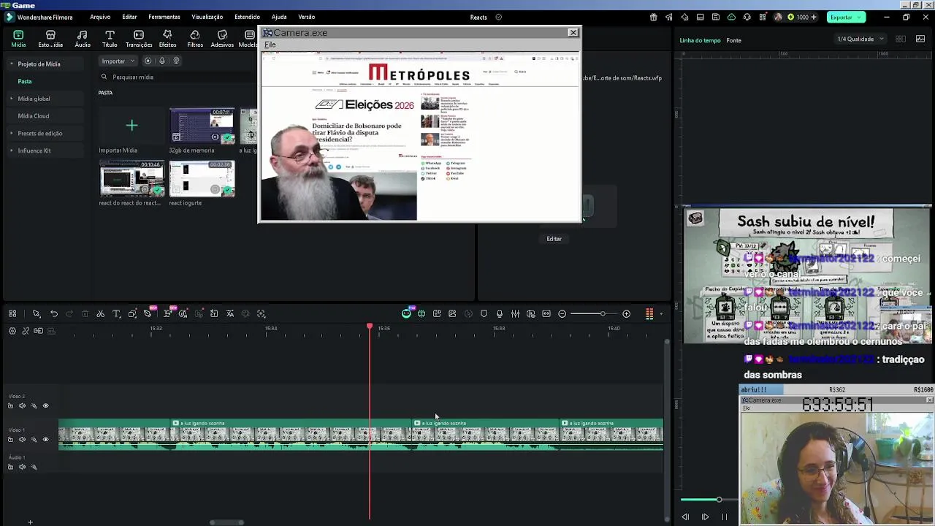Click zoom in plus on timeline
The width and height of the screenshot is (935, 526).
click(626, 313)
